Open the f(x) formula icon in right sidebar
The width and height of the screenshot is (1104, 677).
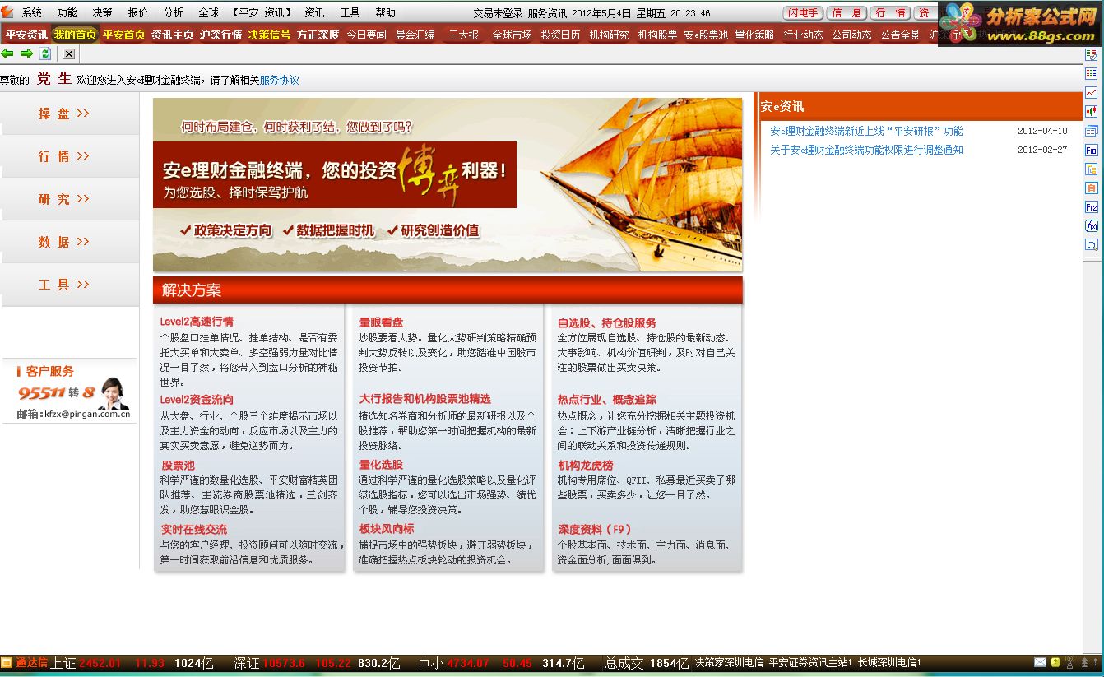pyautogui.click(x=1092, y=225)
